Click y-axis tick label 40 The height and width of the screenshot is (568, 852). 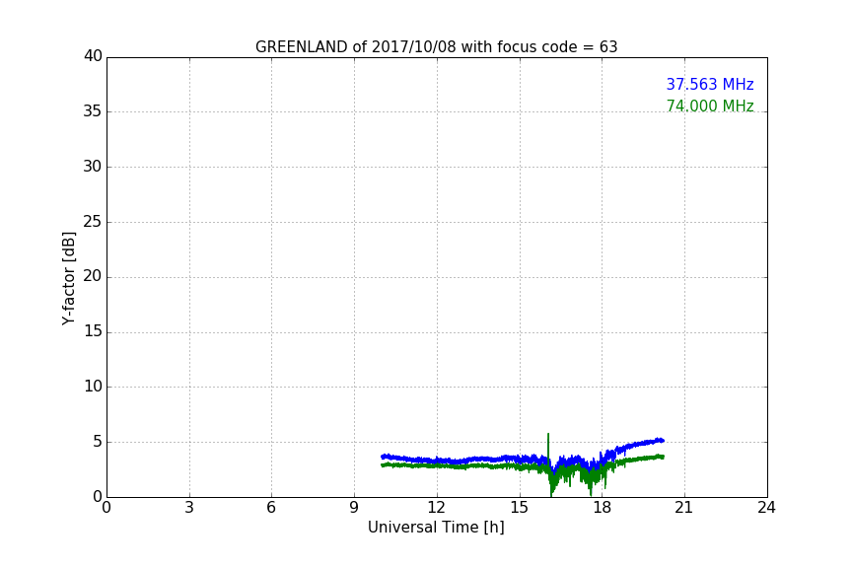tap(93, 56)
